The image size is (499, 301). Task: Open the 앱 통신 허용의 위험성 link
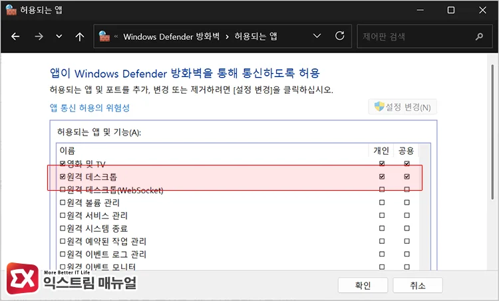click(x=90, y=108)
